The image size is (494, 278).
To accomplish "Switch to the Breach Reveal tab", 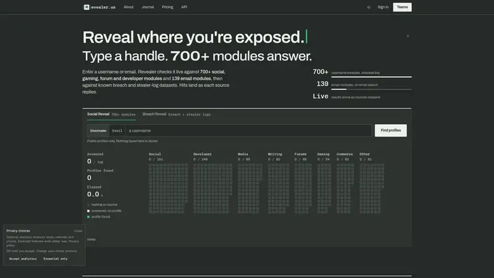I will (177, 114).
